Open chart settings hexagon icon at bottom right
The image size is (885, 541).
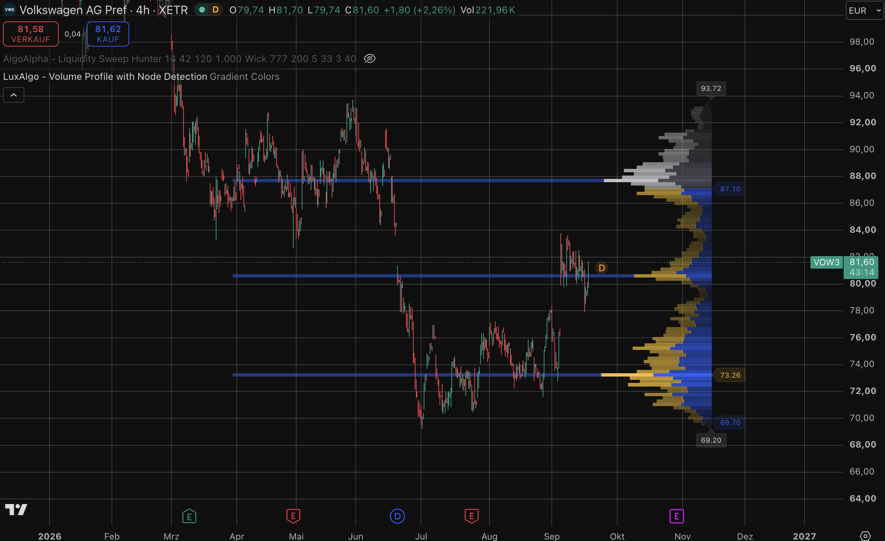(x=865, y=535)
